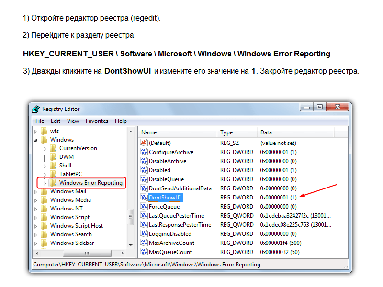Click the CurrentVersion folder icon

pos(53,148)
